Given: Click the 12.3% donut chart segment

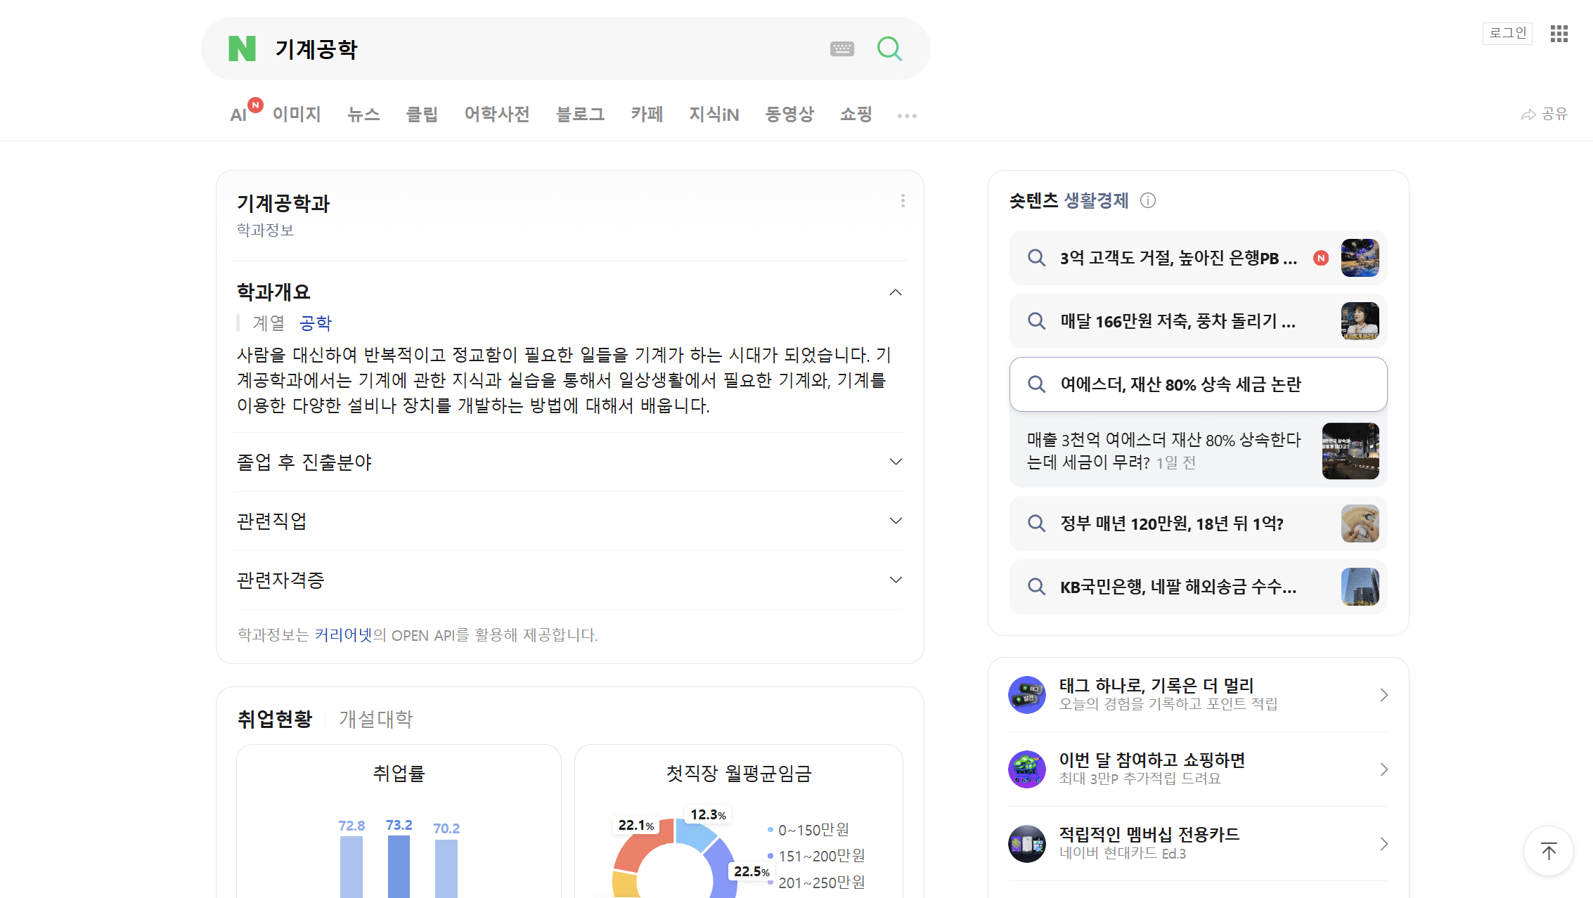Looking at the screenshot, I should (x=695, y=836).
